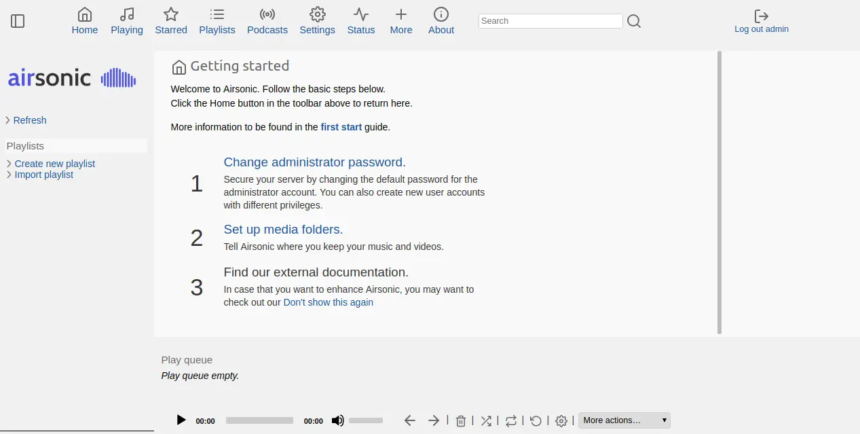Open the About page
This screenshot has height=434, width=860.
tap(441, 21)
